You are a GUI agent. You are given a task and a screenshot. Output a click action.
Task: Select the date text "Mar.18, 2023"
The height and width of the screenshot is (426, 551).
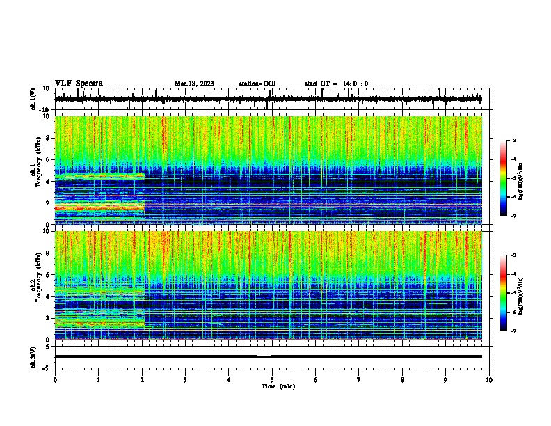(x=194, y=84)
